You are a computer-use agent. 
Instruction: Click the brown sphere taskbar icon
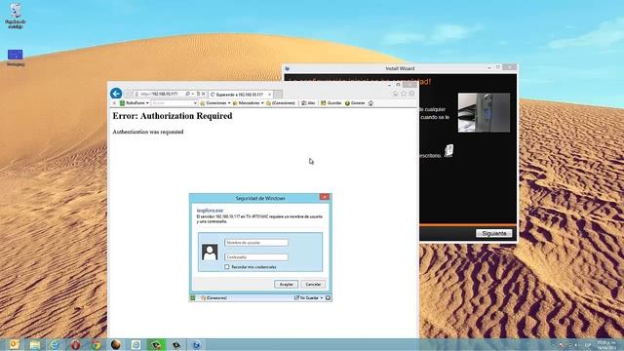coord(116,344)
